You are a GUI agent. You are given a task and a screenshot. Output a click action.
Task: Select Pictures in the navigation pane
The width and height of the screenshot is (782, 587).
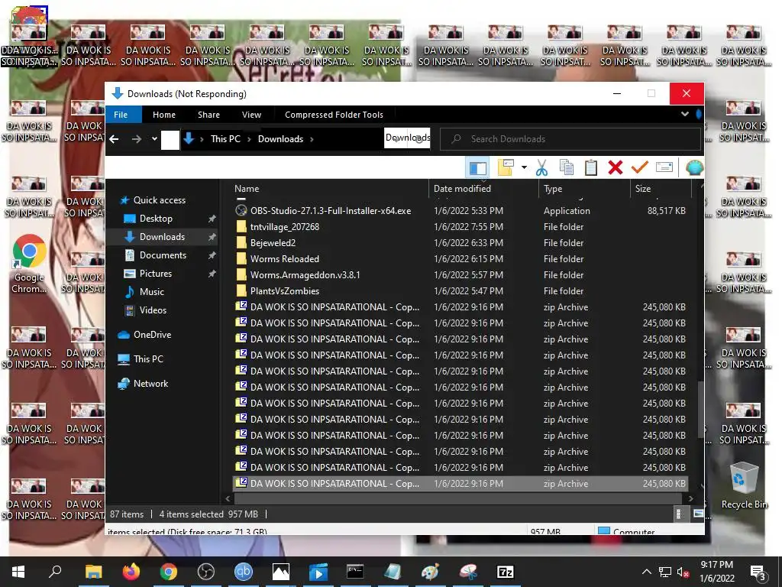[155, 274]
